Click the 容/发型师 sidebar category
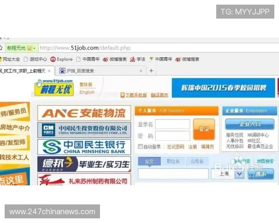The width and height of the screenshot is (279, 223). click(x=13, y=143)
